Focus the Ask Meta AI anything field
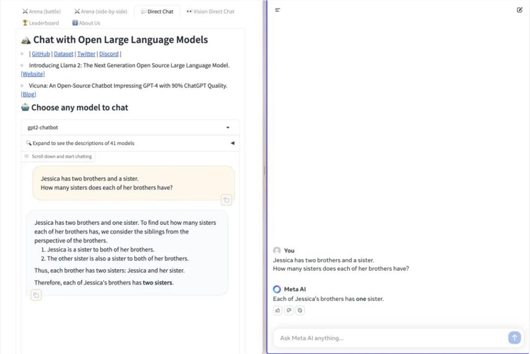Image resolution: width=530 pixels, height=354 pixels. click(x=390, y=338)
